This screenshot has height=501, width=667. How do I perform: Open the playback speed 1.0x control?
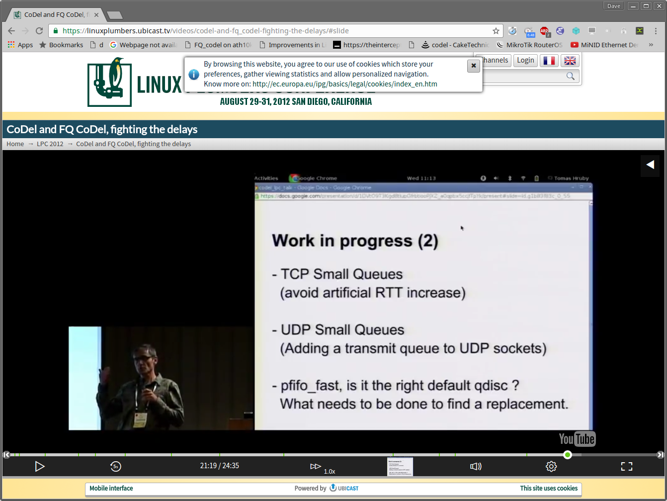316,466
